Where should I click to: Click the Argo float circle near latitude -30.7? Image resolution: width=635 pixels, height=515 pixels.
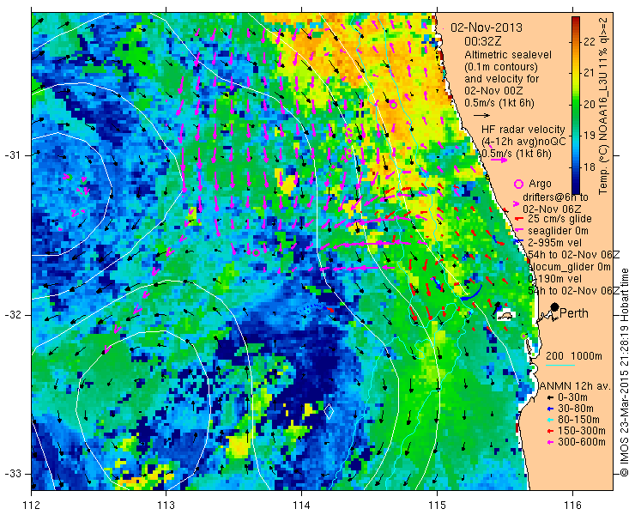(393, 105)
